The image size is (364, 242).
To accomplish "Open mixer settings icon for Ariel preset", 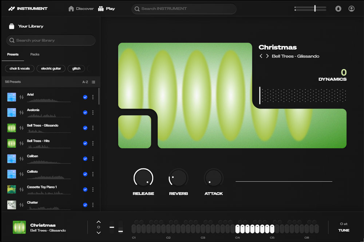I will (21, 97).
